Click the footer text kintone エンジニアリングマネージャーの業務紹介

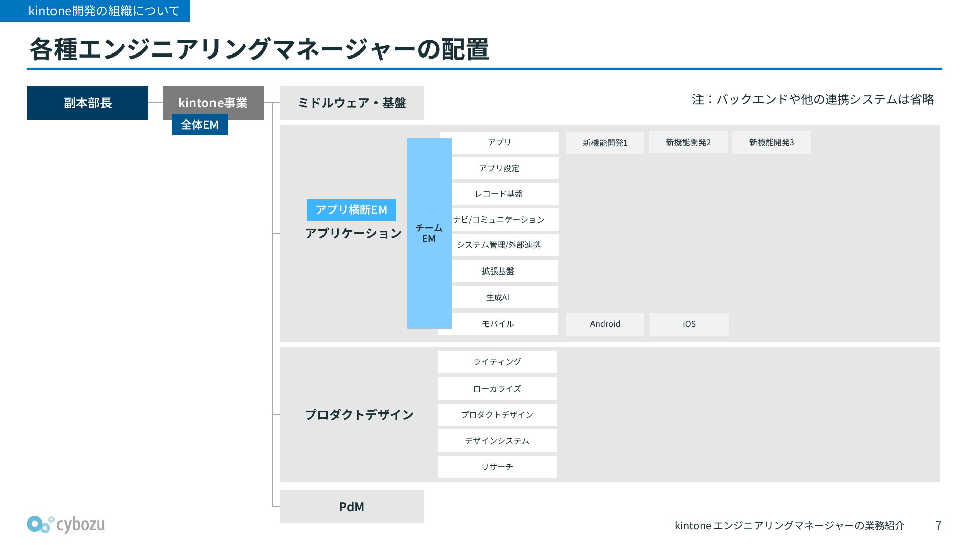(x=790, y=525)
